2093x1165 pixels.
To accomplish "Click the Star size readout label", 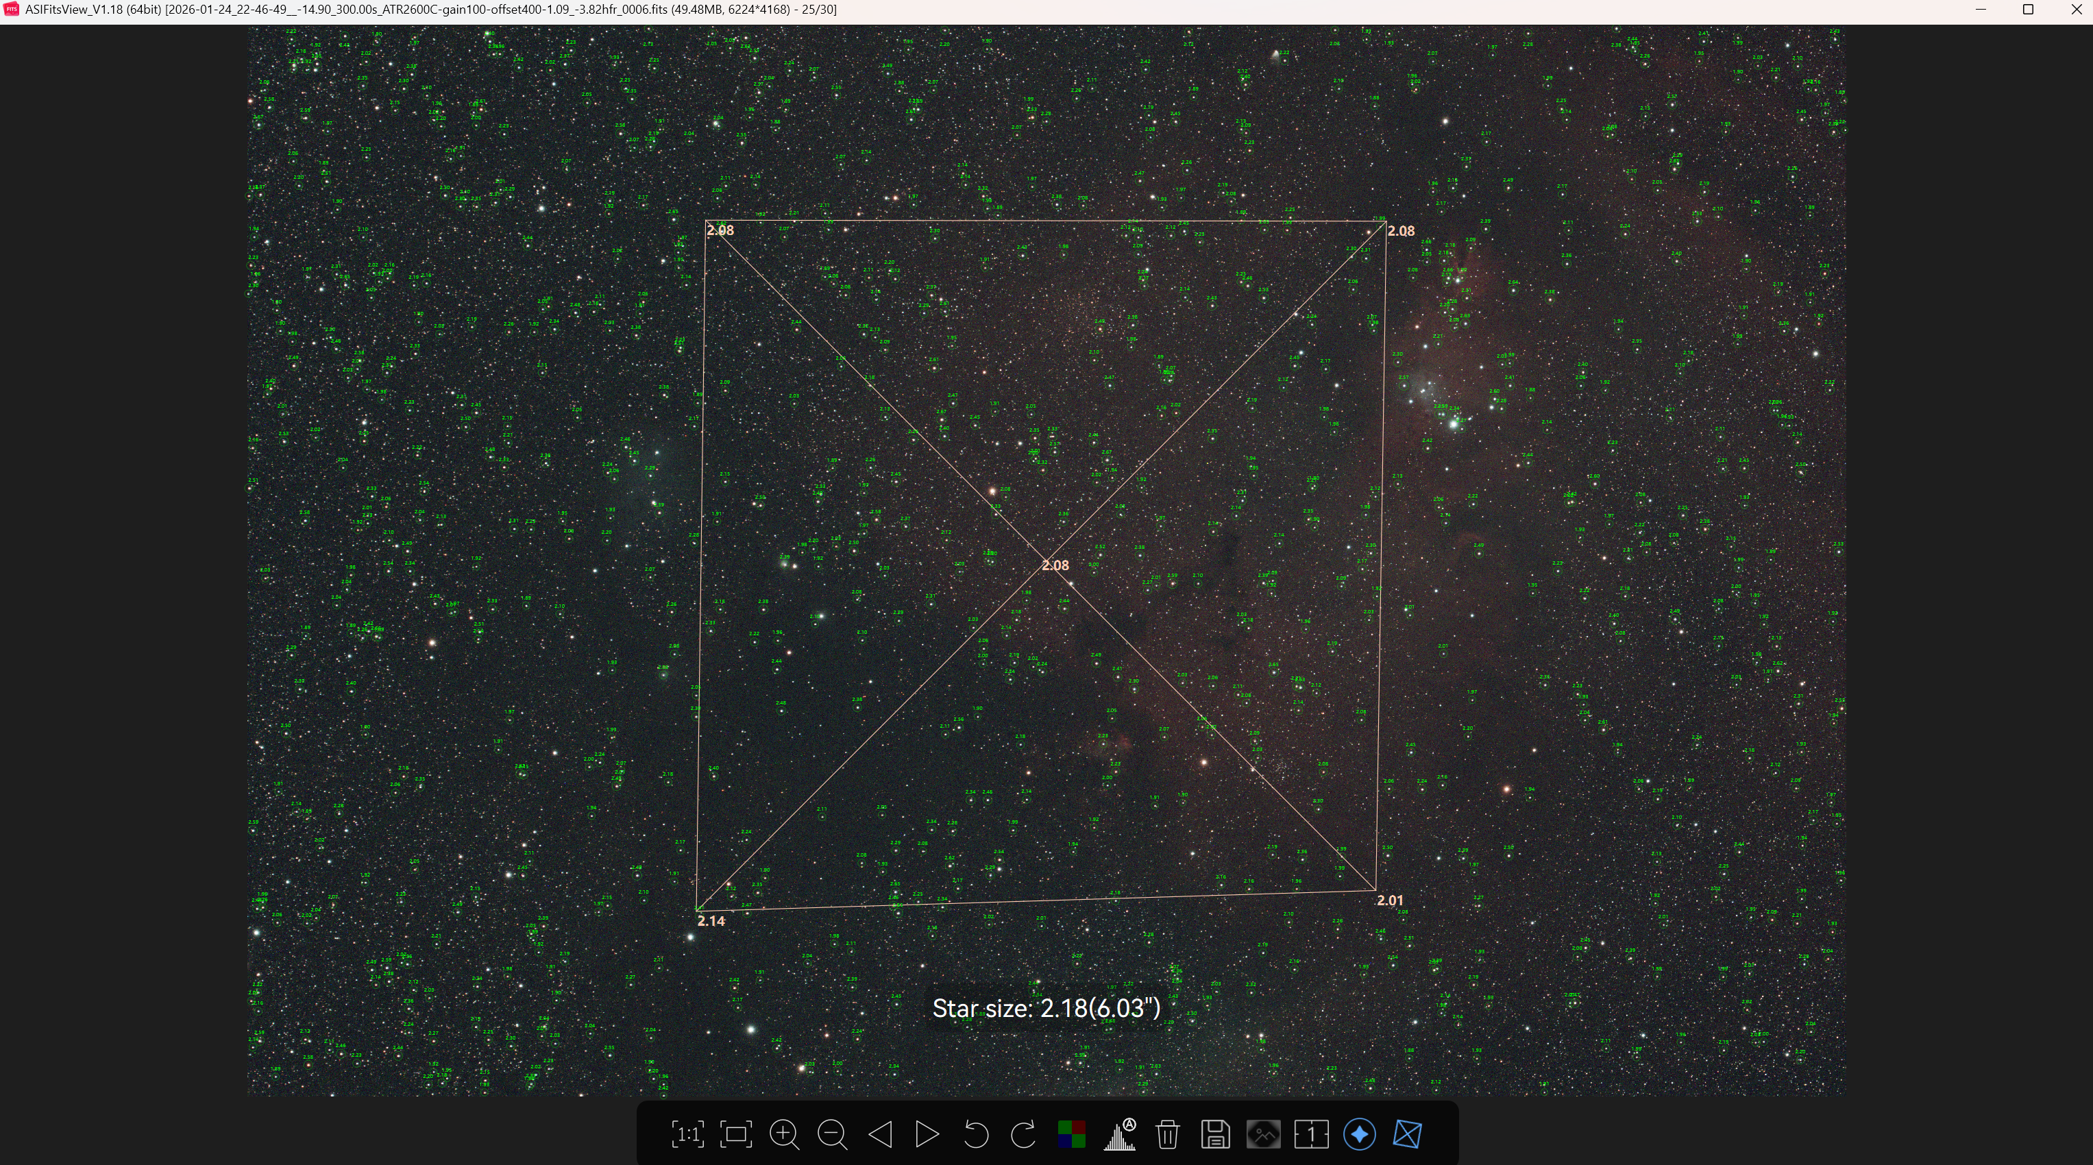I will tap(1046, 1008).
